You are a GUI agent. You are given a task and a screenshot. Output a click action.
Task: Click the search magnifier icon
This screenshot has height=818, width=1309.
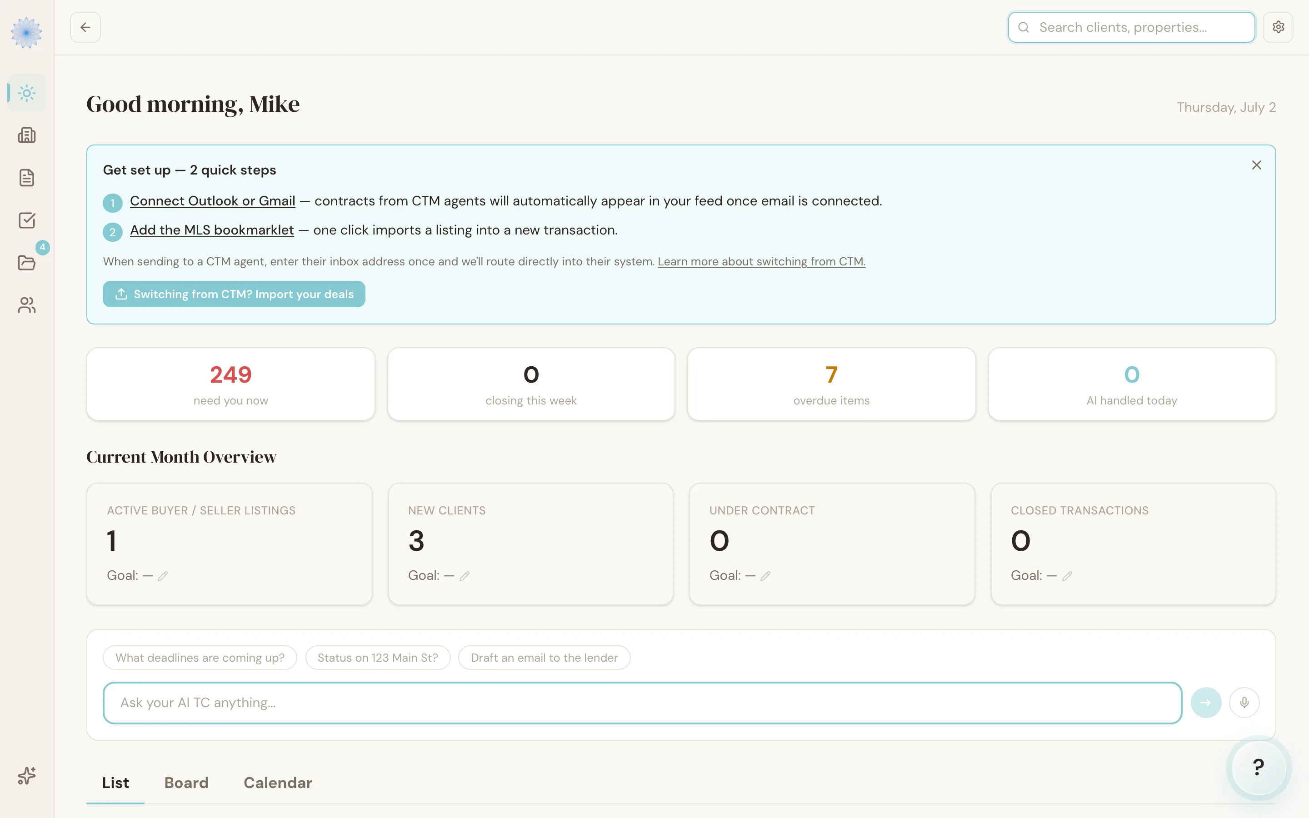pos(1024,27)
